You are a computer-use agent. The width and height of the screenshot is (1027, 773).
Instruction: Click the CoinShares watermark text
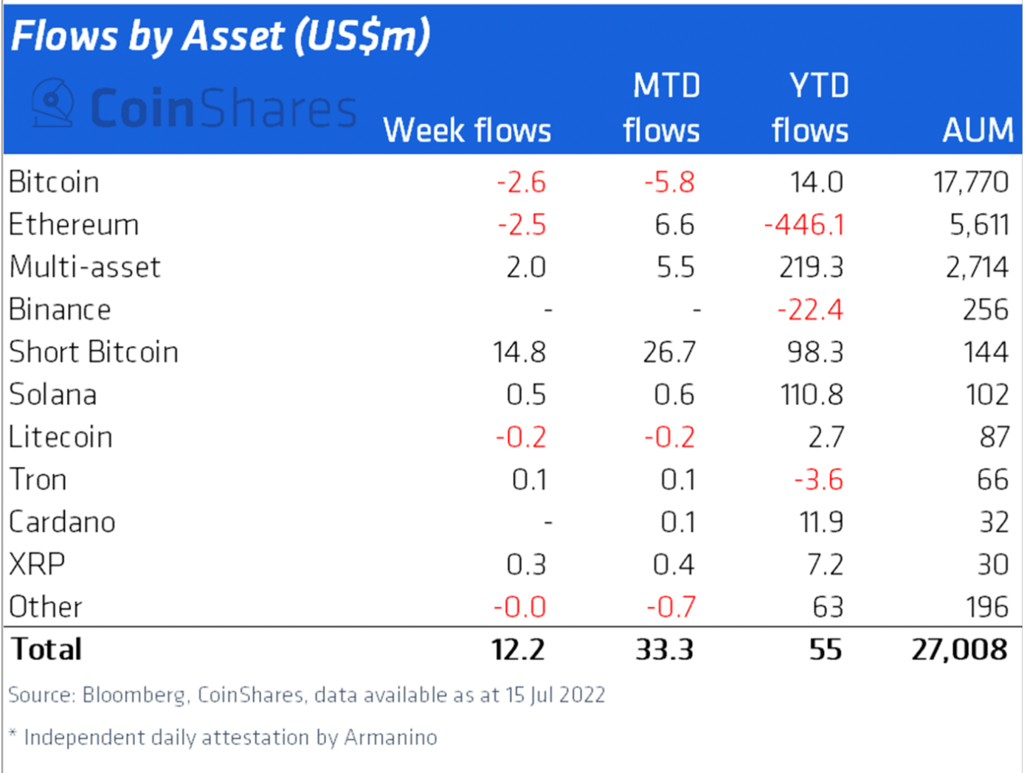tap(224, 108)
